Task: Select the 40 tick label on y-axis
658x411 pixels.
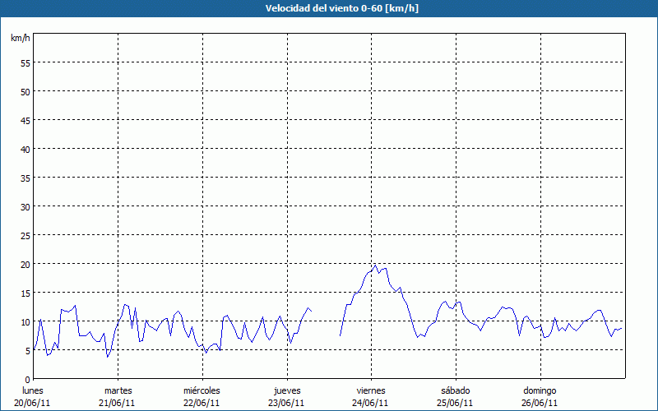Action: coord(25,149)
